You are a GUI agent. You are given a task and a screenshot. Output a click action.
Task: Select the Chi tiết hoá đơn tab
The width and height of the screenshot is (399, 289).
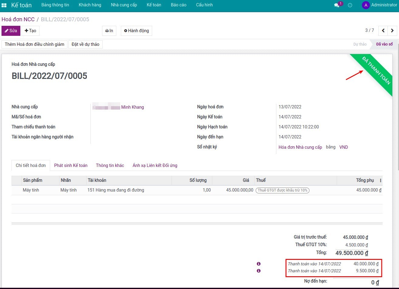tap(31, 165)
